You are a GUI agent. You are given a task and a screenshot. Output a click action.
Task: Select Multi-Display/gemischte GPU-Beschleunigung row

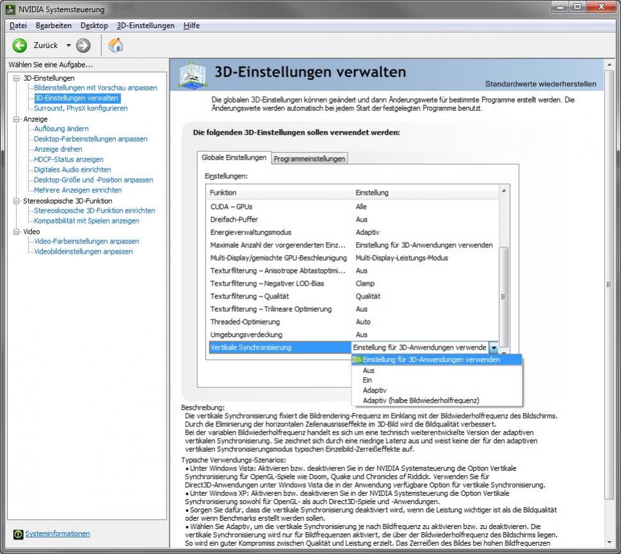(353, 258)
